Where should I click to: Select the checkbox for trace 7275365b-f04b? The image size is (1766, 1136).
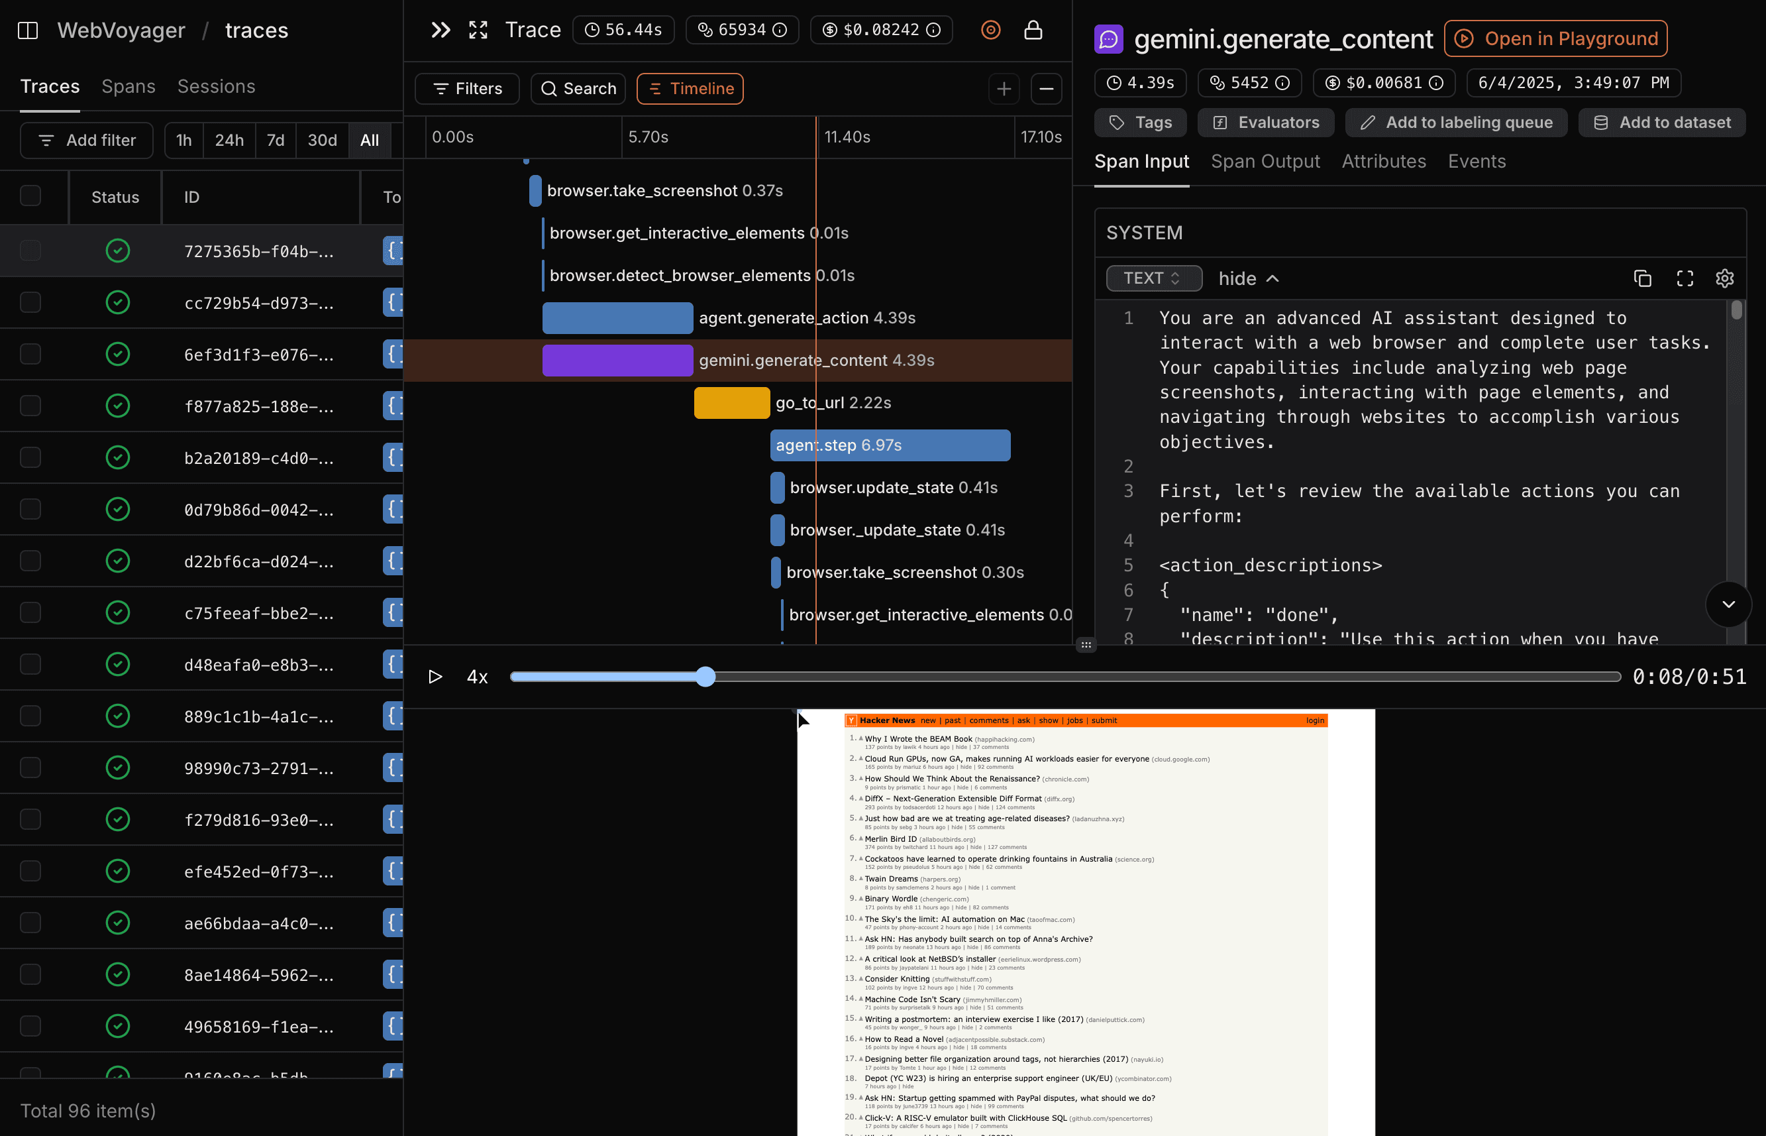[30, 250]
